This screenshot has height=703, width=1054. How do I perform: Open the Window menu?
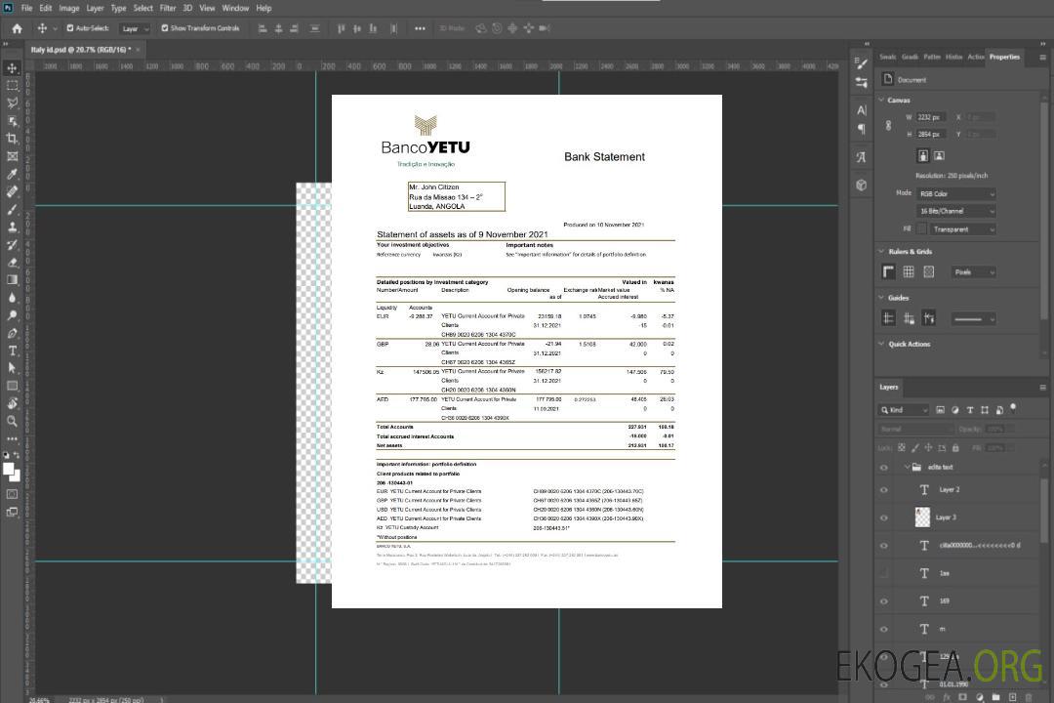pyautogui.click(x=235, y=8)
